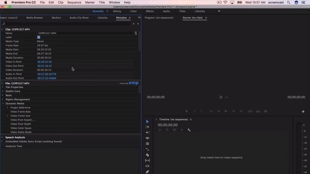Select the Slip tool
The width and height of the screenshot is (310, 174).
[147, 160]
